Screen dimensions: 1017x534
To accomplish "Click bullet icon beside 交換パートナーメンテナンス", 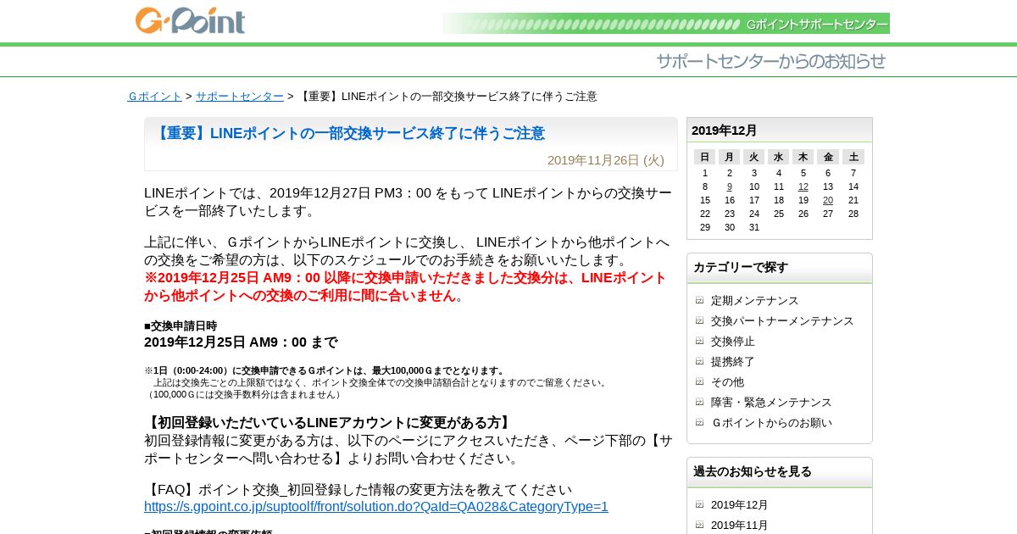I will point(699,320).
